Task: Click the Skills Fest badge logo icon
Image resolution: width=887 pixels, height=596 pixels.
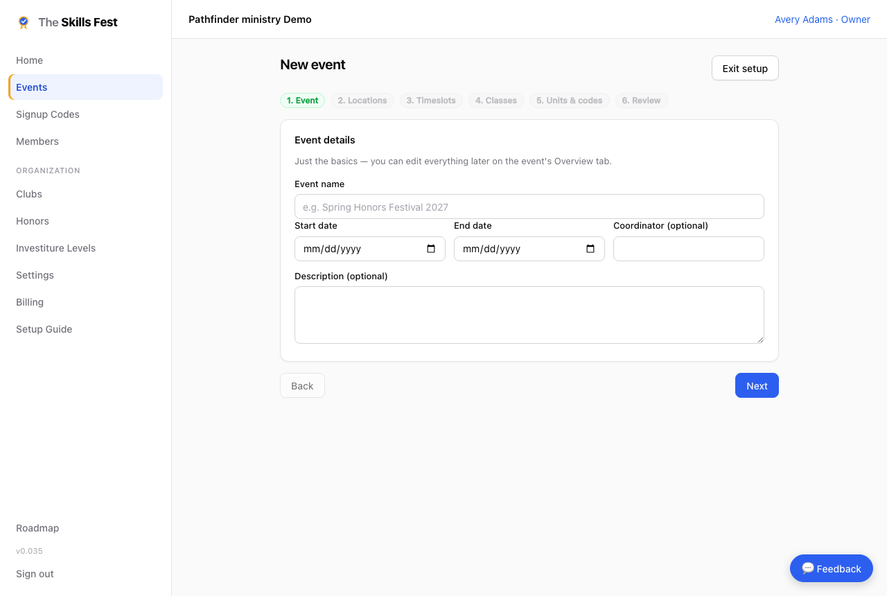Action: point(24,22)
